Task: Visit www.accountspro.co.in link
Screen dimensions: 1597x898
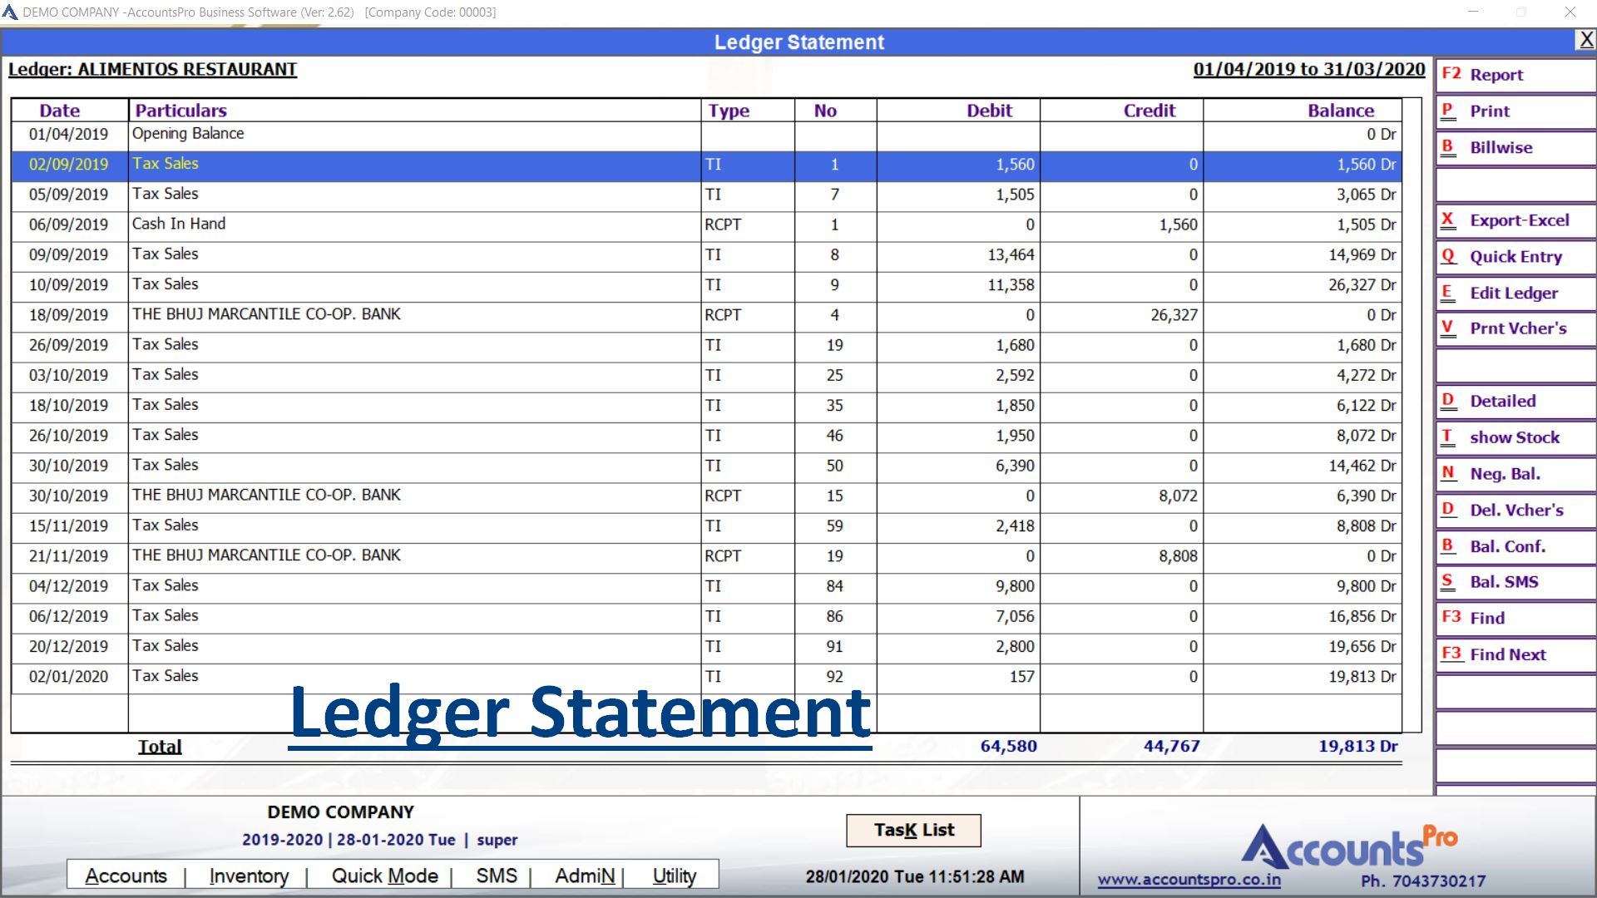Action: click(1189, 880)
